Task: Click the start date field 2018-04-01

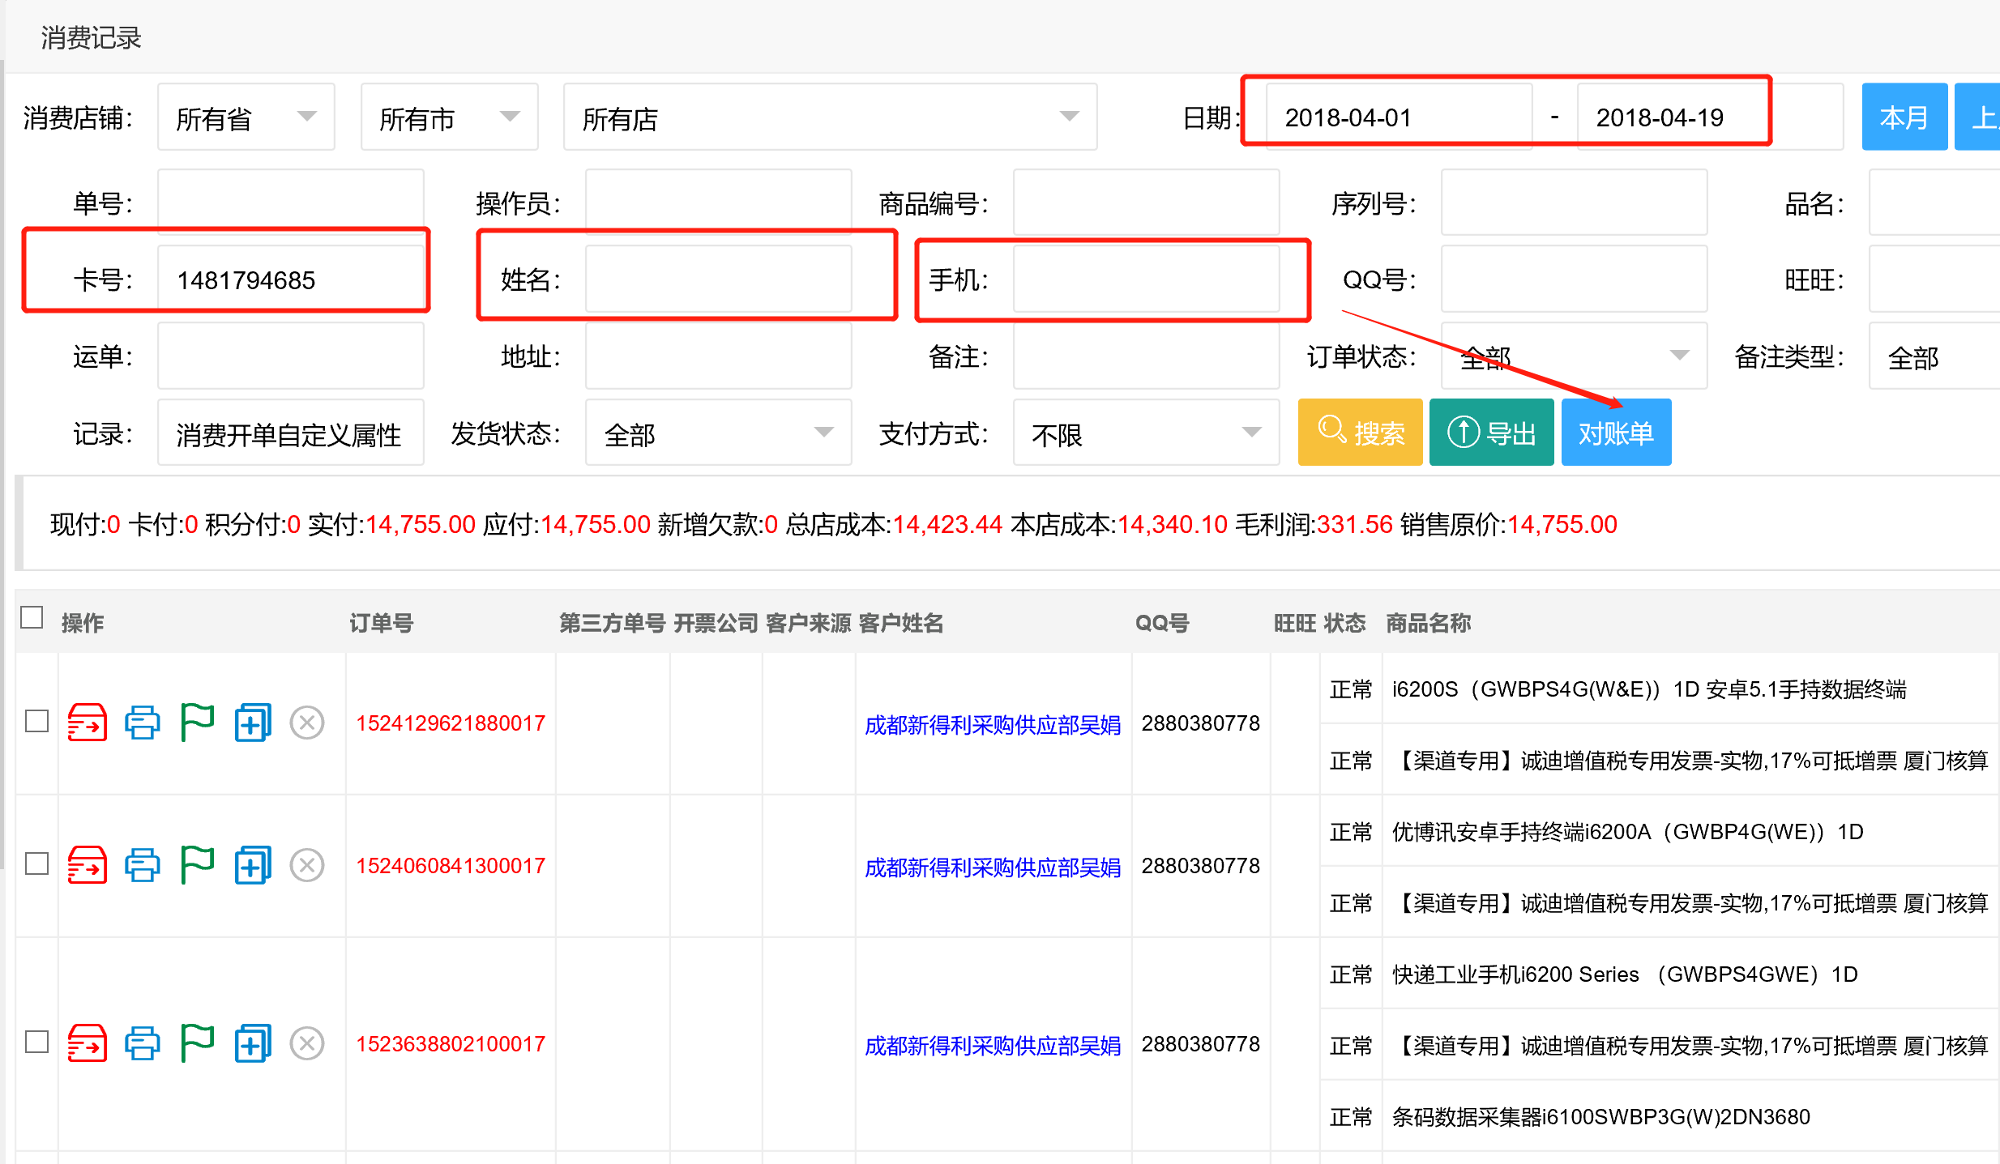Action: pyautogui.click(x=1400, y=117)
